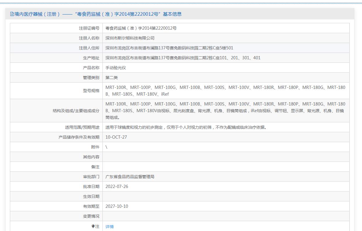362x231 pixels.
Task: Click the 注册人名称 label
Action: point(89,38)
